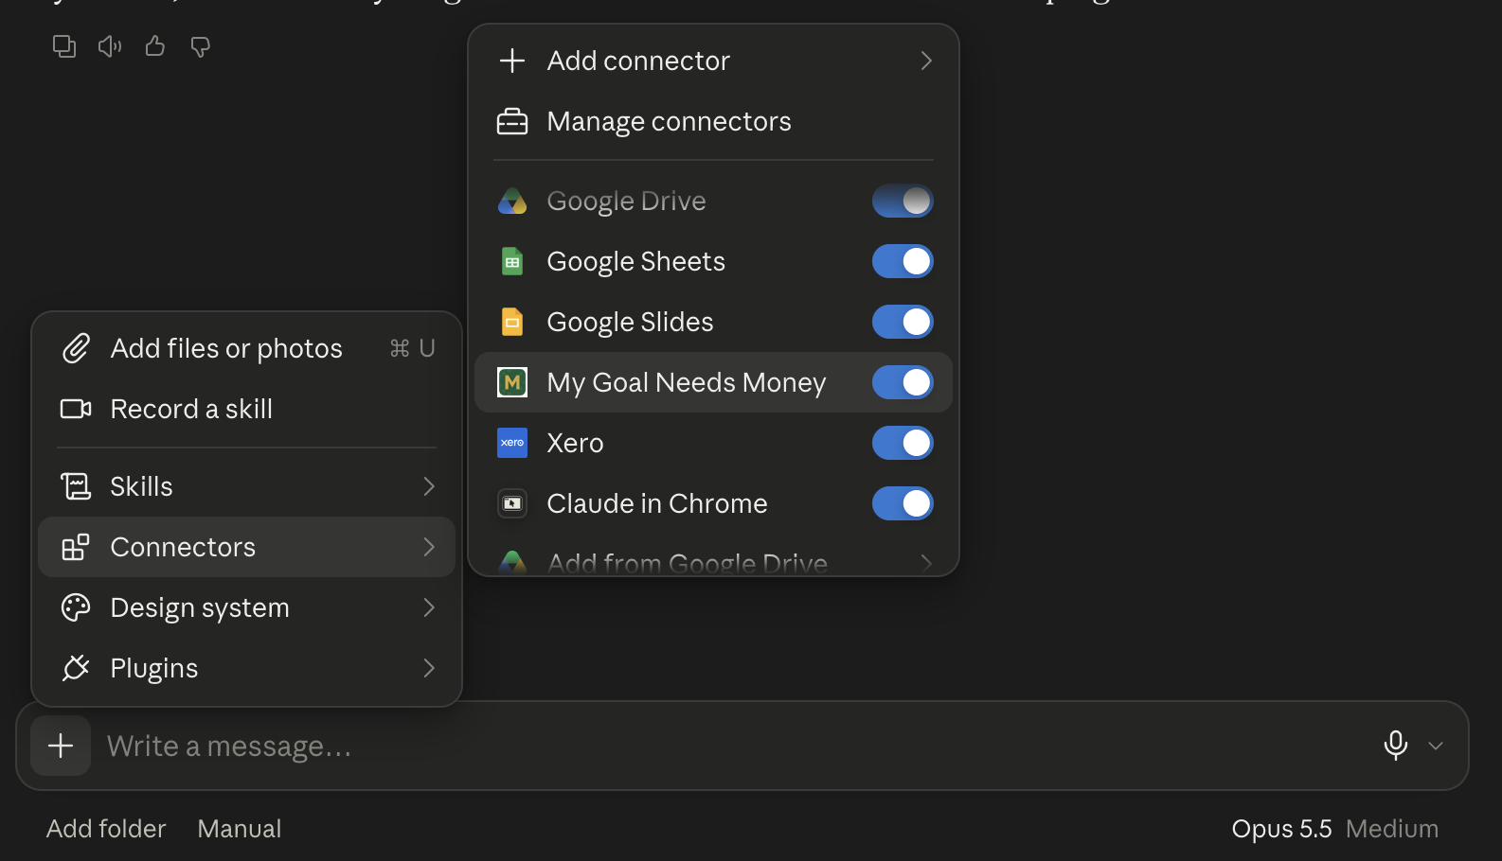Play the response aloud with the speaker icon
Viewport: 1502px width, 861px height.
click(110, 46)
